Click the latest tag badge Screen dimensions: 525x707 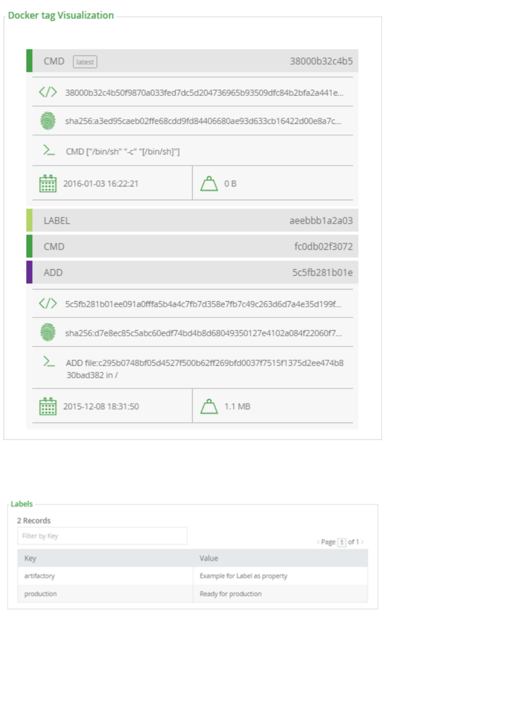85,62
